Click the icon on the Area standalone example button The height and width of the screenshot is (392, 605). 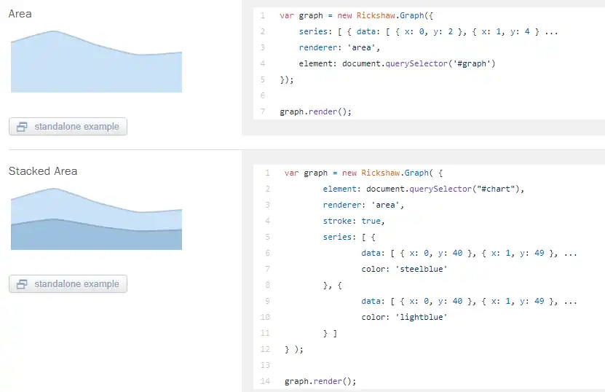[x=22, y=127]
